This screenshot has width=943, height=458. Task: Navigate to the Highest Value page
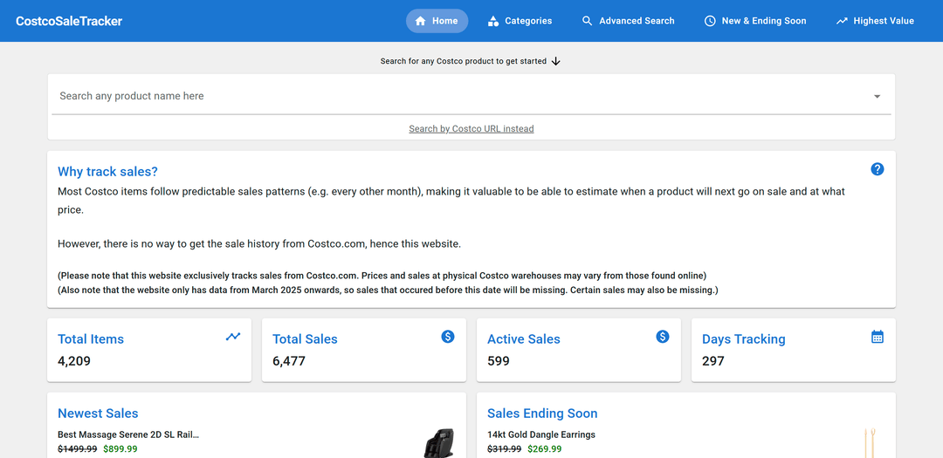[x=875, y=21]
